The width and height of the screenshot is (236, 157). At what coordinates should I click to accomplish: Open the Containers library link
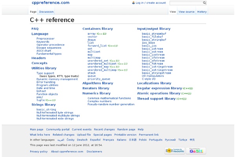tap(98, 29)
